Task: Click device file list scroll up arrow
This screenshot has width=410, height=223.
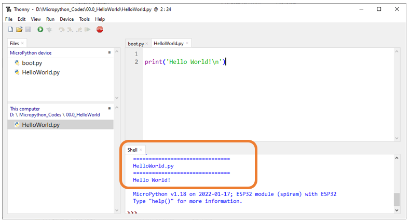Action: tap(117, 51)
